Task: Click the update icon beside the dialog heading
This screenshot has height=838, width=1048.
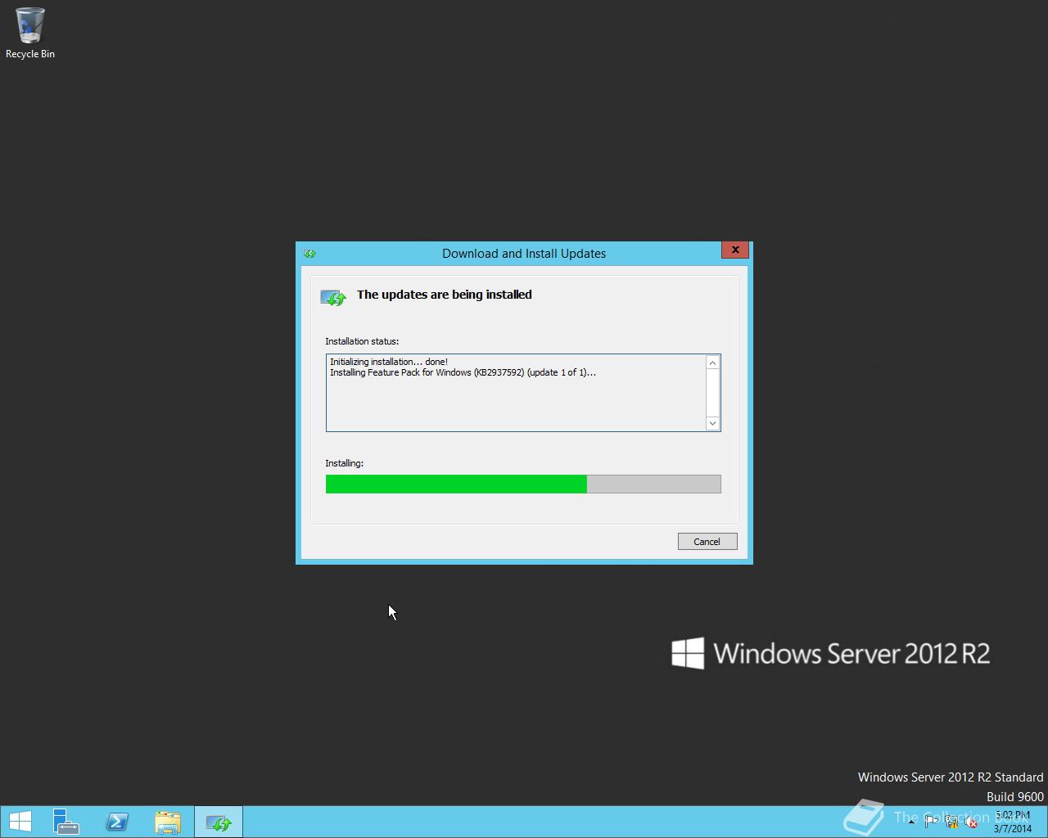Action: 333,298
